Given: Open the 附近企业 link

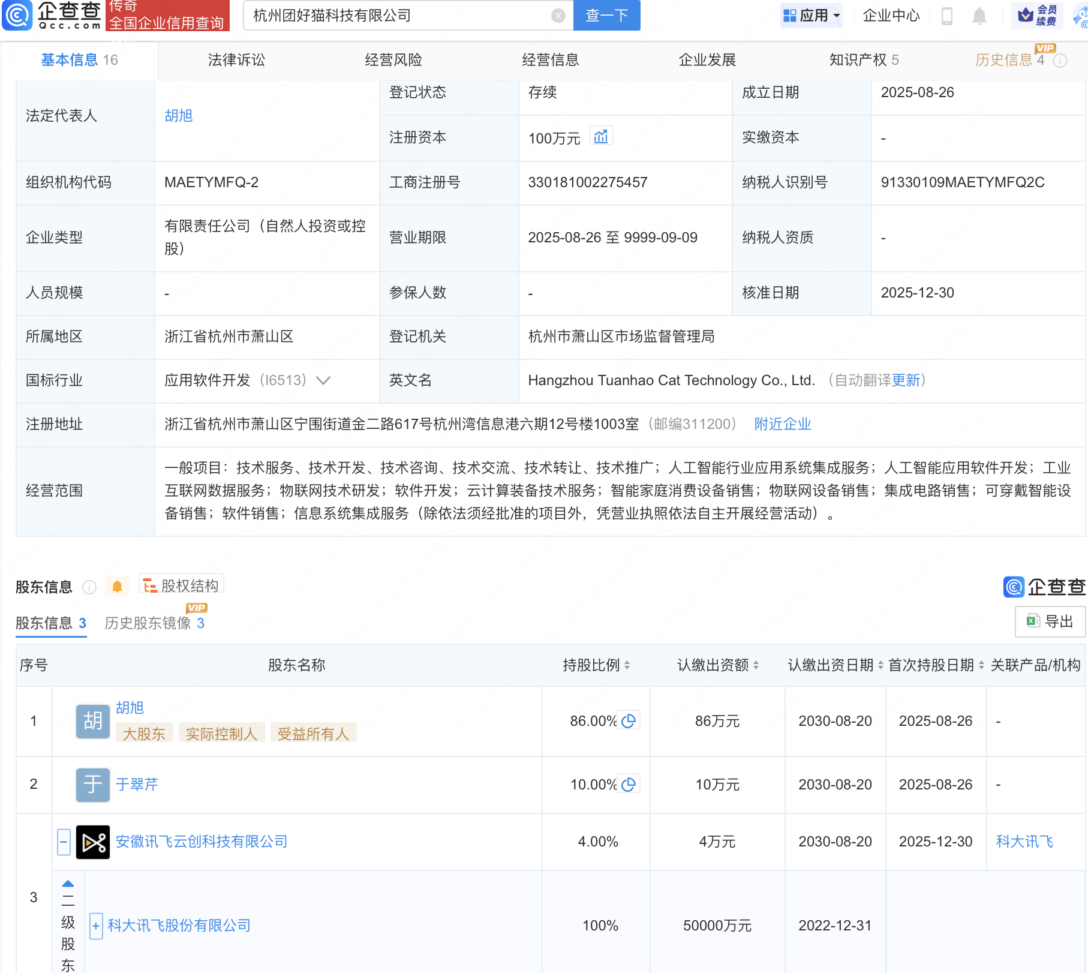Looking at the screenshot, I should point(782,424).
